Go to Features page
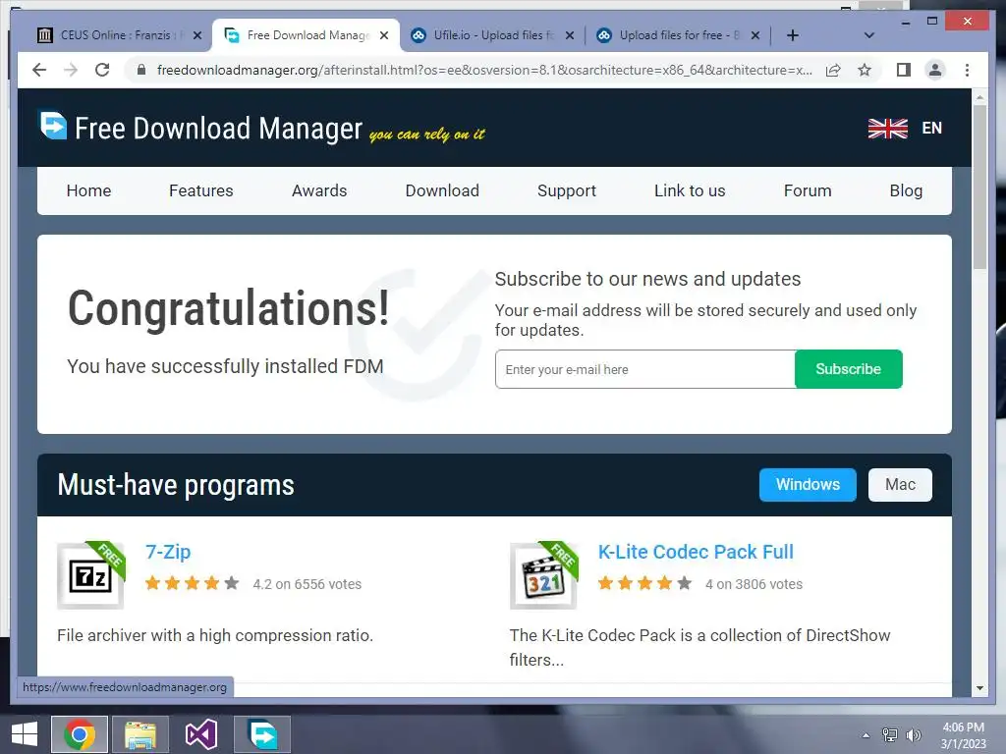Image resolution: width=1006 pixels, height=754 pixels. click(x=200, y=190)
